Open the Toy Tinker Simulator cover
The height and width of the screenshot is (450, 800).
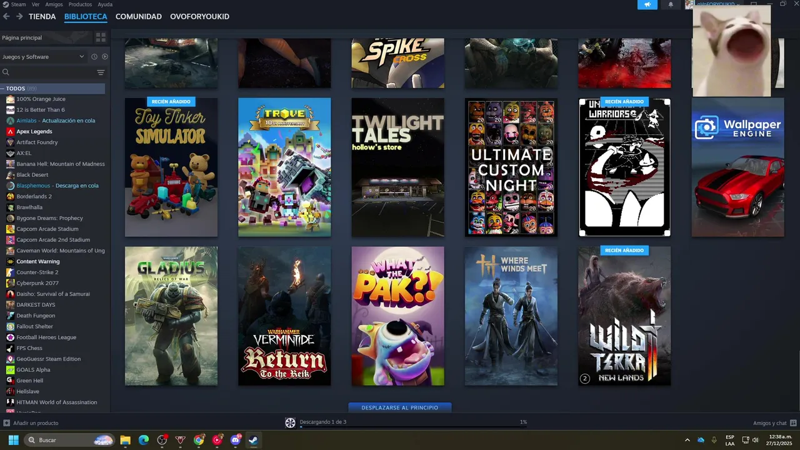(x=171, y=167)
